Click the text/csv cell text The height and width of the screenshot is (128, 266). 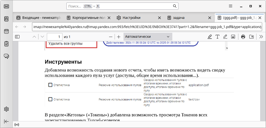click(x=194, y=99)
